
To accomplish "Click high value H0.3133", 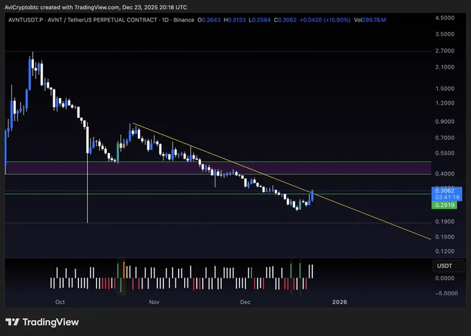I will pyautogui.click(x=235, y=20).
